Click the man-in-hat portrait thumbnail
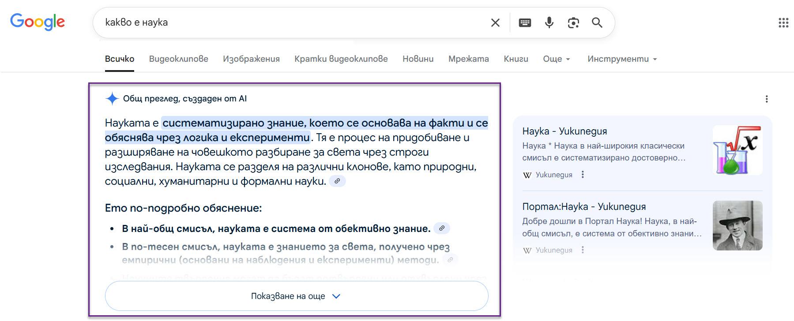The width and height of the screenshot is (794, 321). 738,226
